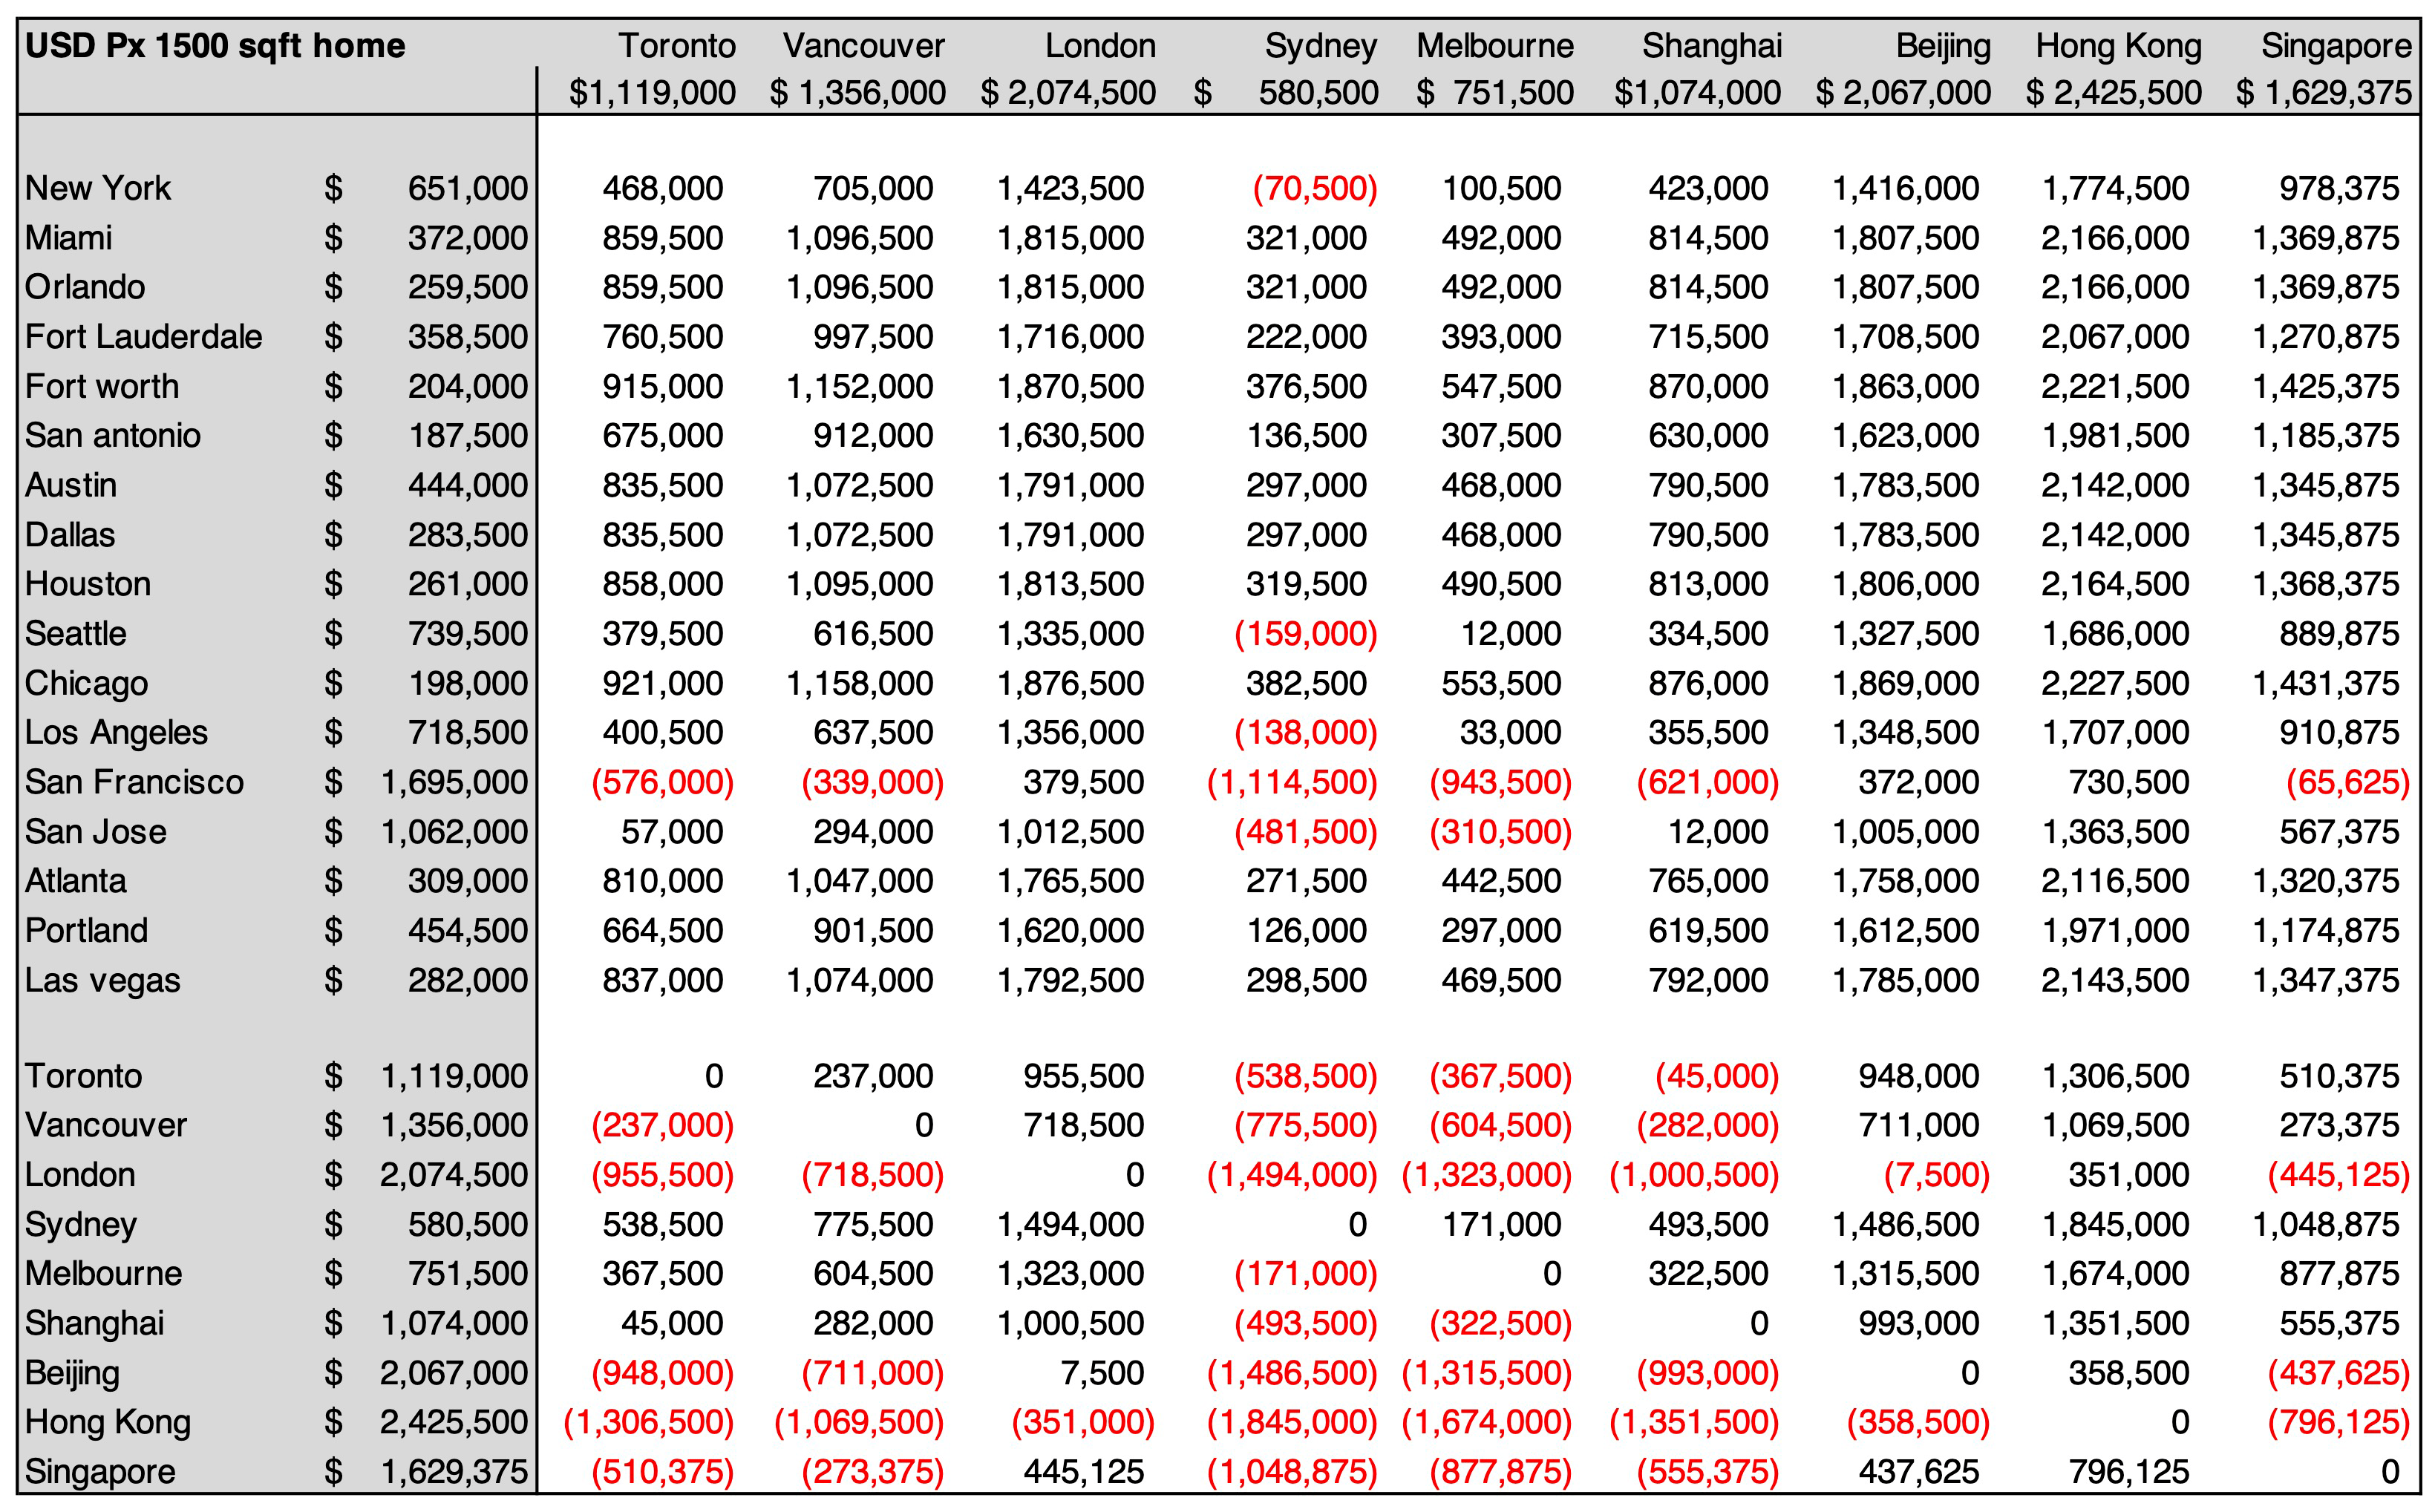Click the Melbourne row label in lower section
Screen dimensions: 2435x1512
click(103, 1274)
